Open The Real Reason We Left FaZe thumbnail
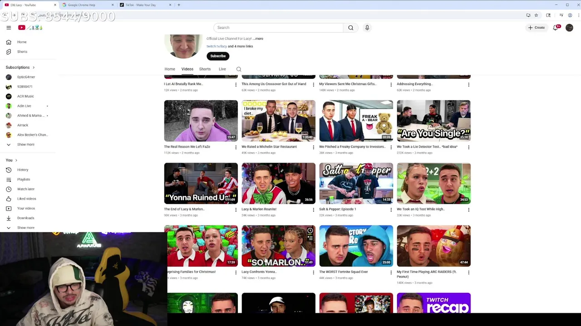The width and height of the screenshot is (581, 326). (x=201, y=121)
